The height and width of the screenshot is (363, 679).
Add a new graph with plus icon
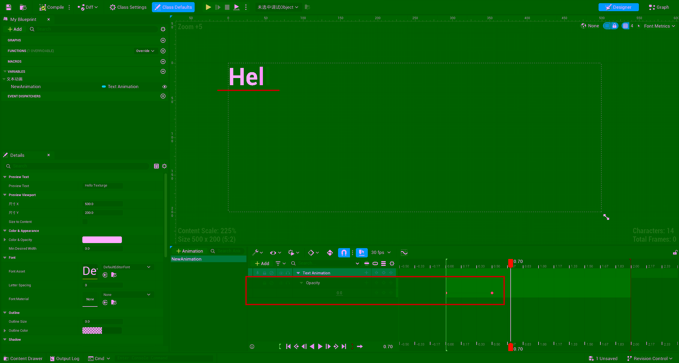(x=163, y=40)
